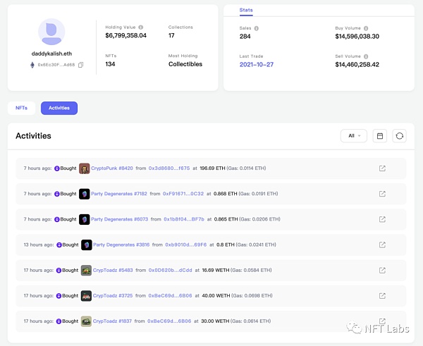Open external link for CrypToadz #5483 row
Screen dimensions: 423x346
(x=382, y=270)
